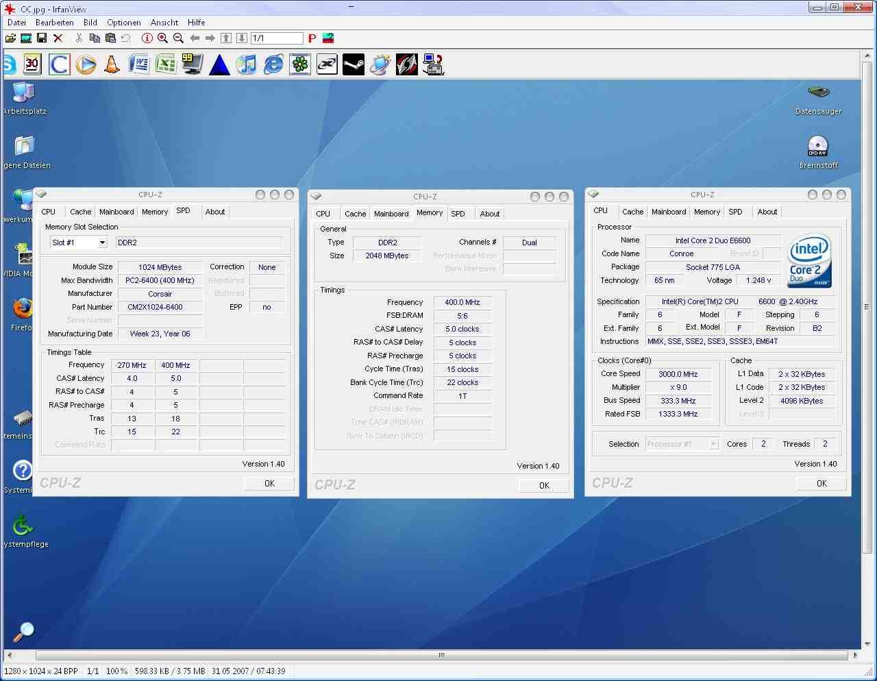Image resolution: width=877 pixels, height=681 pixels.
Task: Click the Zoom out magnifier icon
Action: (178, 38)
